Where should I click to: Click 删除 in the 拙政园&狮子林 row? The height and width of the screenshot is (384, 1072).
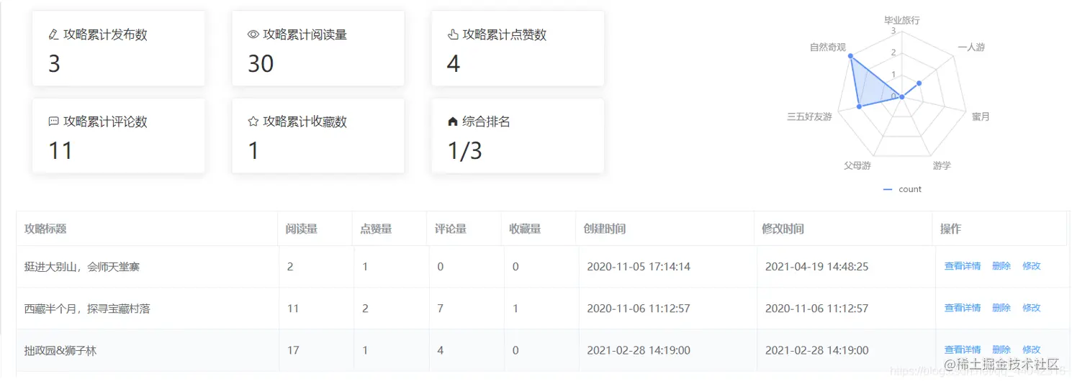pos(1001,349)
